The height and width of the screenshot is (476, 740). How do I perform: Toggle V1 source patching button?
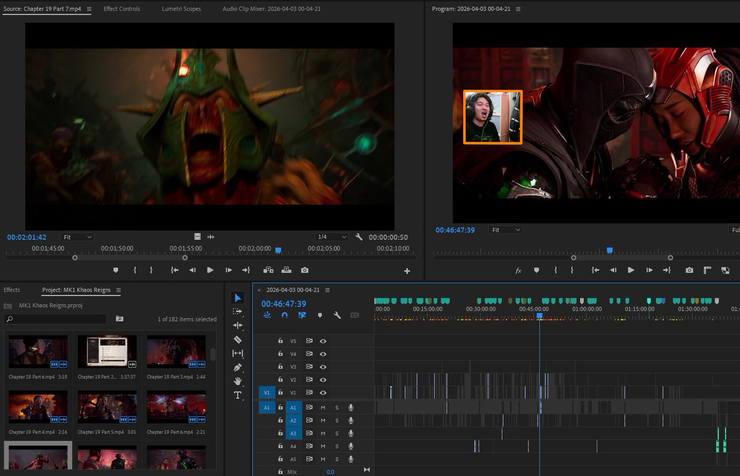(267, 392)
